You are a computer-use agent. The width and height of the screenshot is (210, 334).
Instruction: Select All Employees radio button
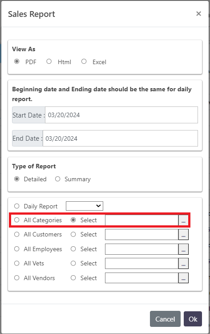click(x=16, y=249)
